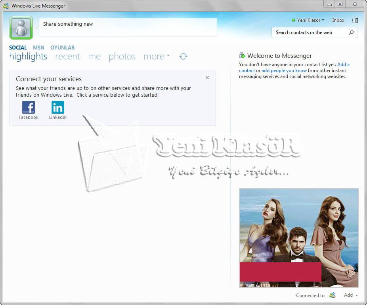Expand the more dropdown menu
This screenshot has width=367, height=305.
(x=157, y=57)
